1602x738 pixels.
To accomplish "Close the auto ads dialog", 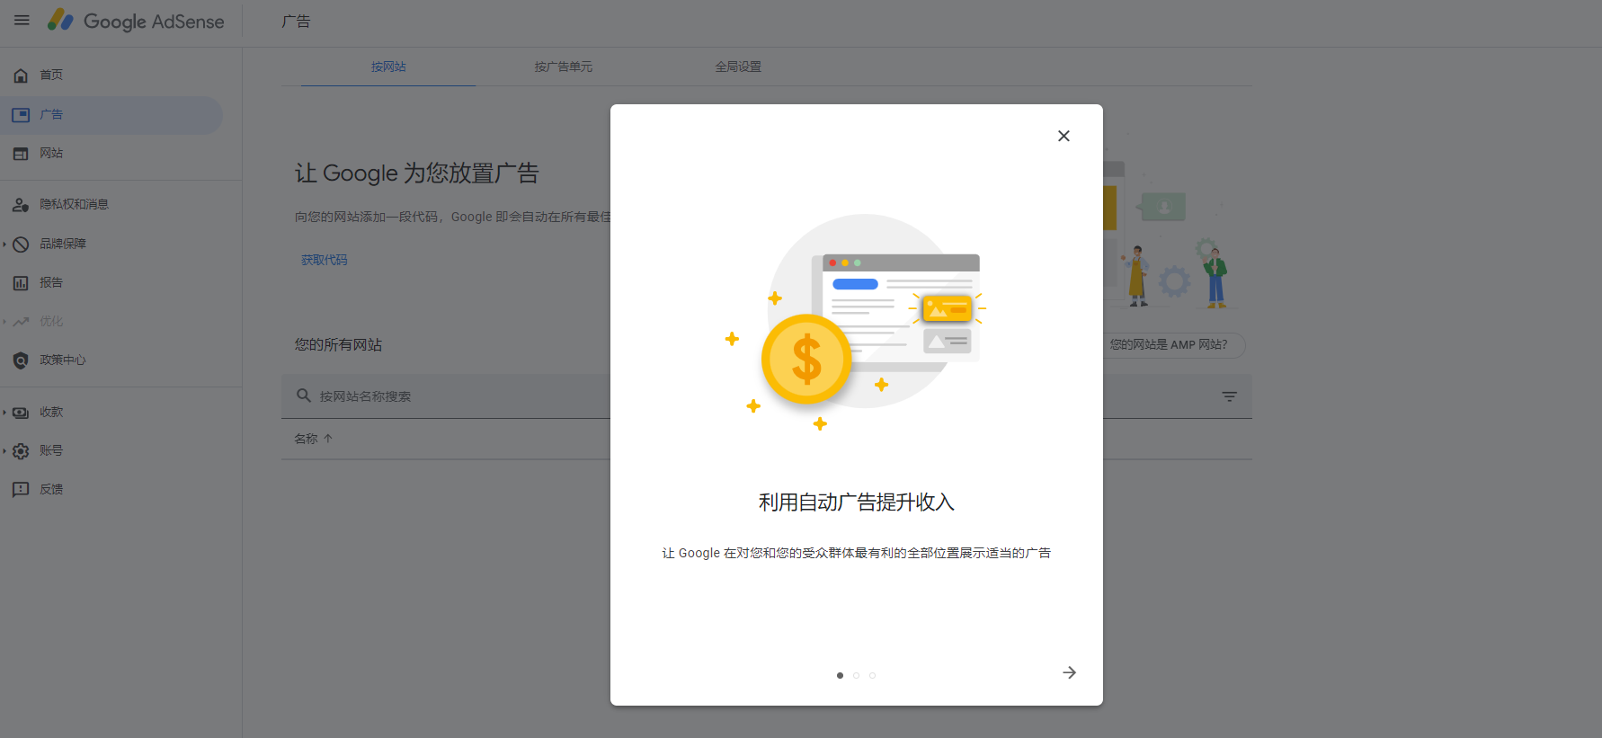I will pyautogui.click(x=1064, y=136).
